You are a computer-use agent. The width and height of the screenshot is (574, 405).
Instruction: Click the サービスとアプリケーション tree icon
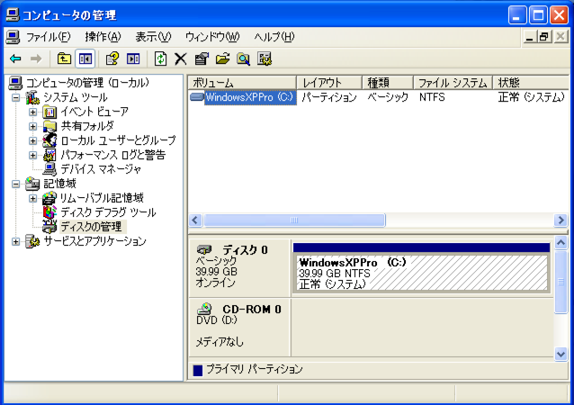(x=32, y=241)
